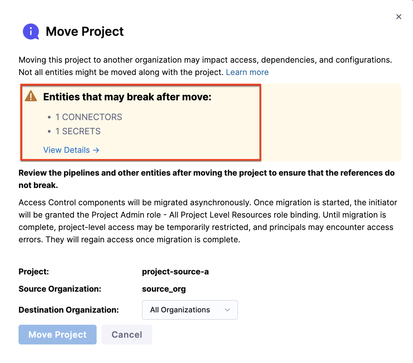Click the Entities that may break heading
The width and height of the screenshot is (413, 363).
point(127,97)
